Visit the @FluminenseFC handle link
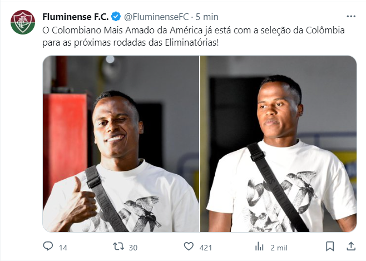The image size is (366, 261). tap(156, 17)
